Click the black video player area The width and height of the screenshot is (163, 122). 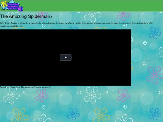point(66,58)
